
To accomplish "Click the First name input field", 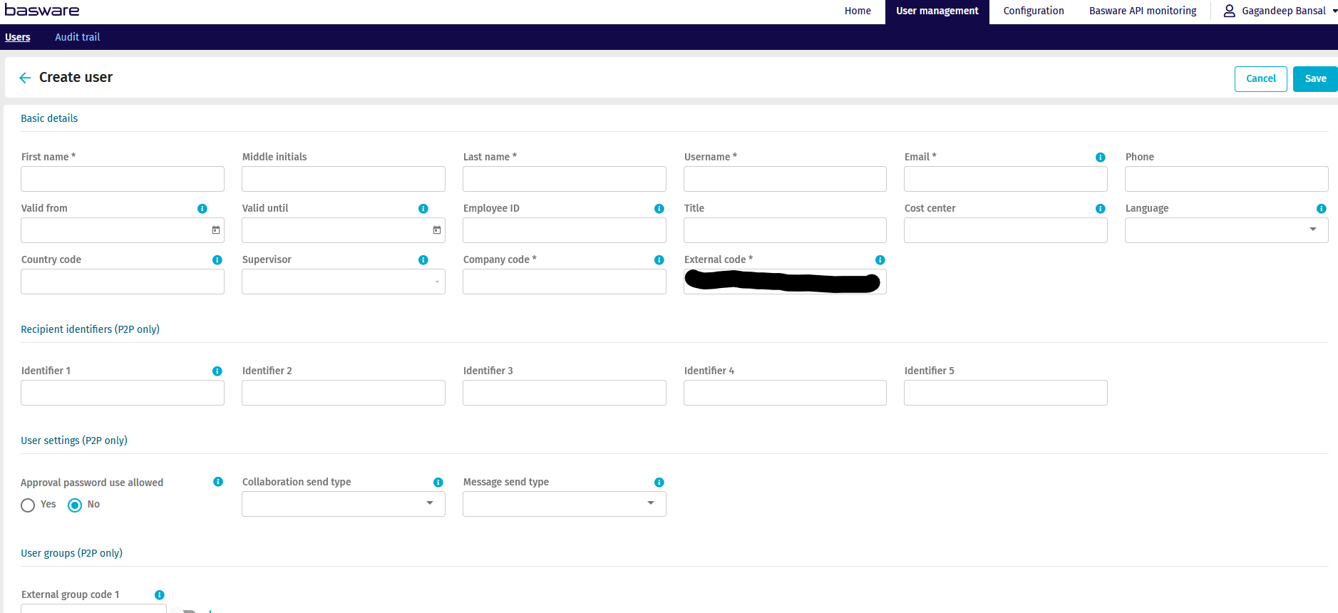I will click(x=123, y=179).
